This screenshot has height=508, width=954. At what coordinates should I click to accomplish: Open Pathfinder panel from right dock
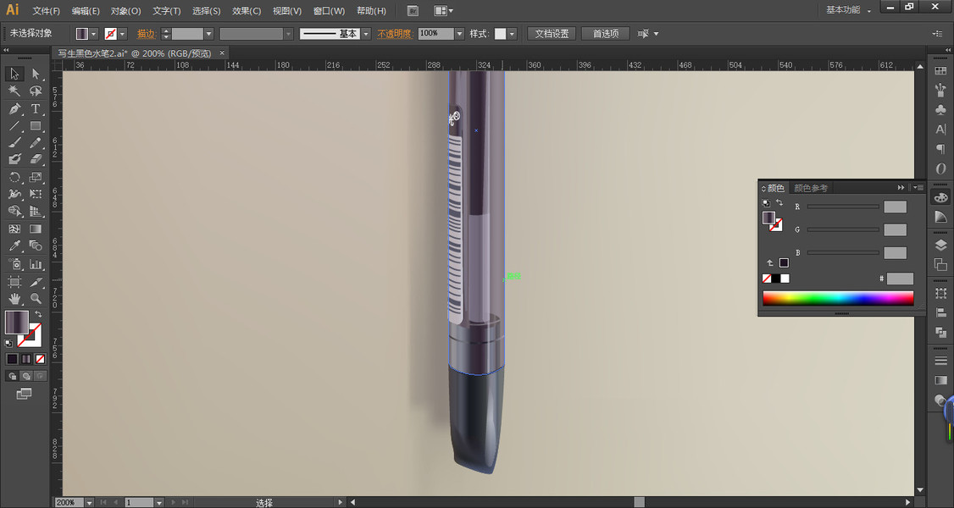[940, 333]
